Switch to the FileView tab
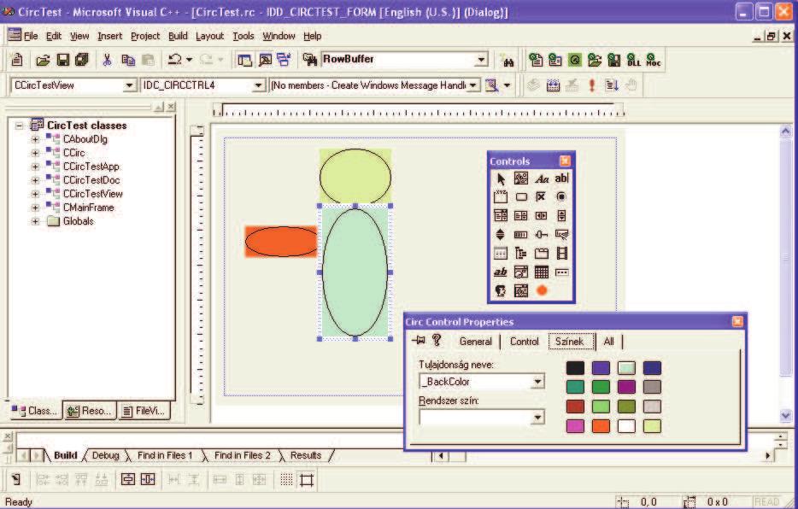The width and height of the screenshot is (798, 509). (x=144, y=411)
